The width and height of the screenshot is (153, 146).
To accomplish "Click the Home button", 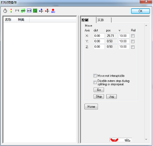I will point(91,107).
